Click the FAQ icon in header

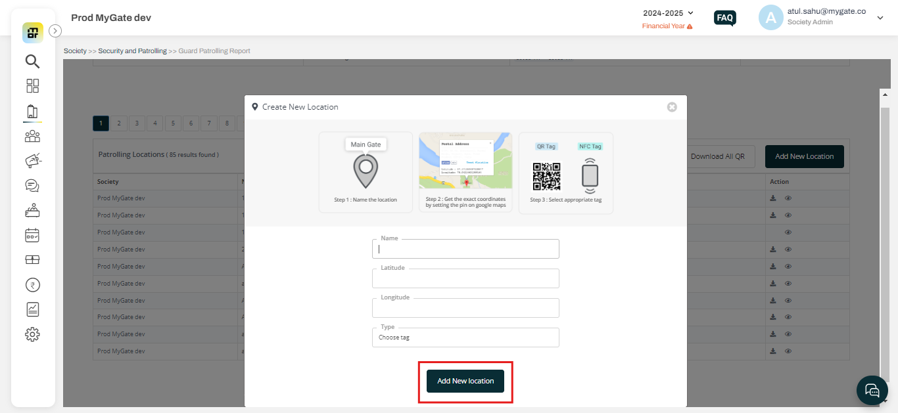click(x=725, y=18)
